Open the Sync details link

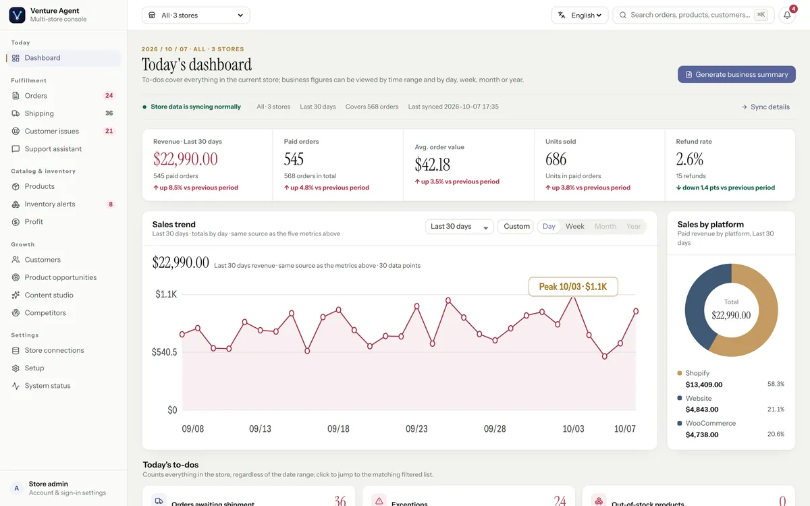(x=765, y=107)
